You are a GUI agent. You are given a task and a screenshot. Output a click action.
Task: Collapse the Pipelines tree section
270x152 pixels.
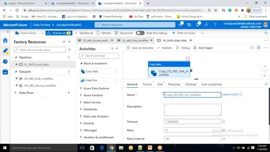(x=16, y=57)
